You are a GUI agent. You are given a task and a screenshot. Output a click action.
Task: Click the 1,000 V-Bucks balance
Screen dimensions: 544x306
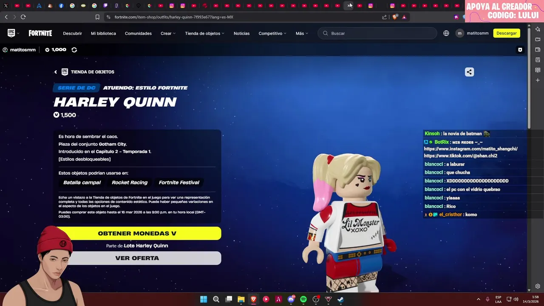point(56,50)
